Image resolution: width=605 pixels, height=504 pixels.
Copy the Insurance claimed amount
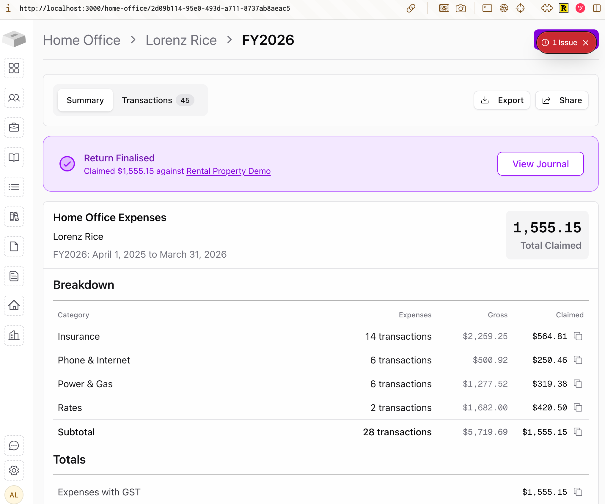click(578, 336)
